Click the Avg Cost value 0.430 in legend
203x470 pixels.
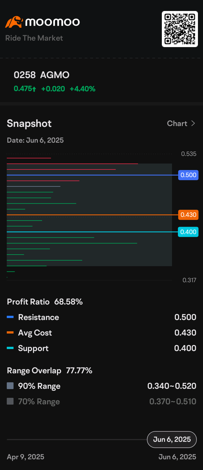pos(185,333)
